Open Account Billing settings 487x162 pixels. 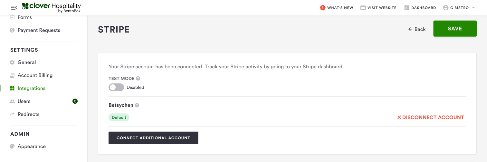[35, 75]
